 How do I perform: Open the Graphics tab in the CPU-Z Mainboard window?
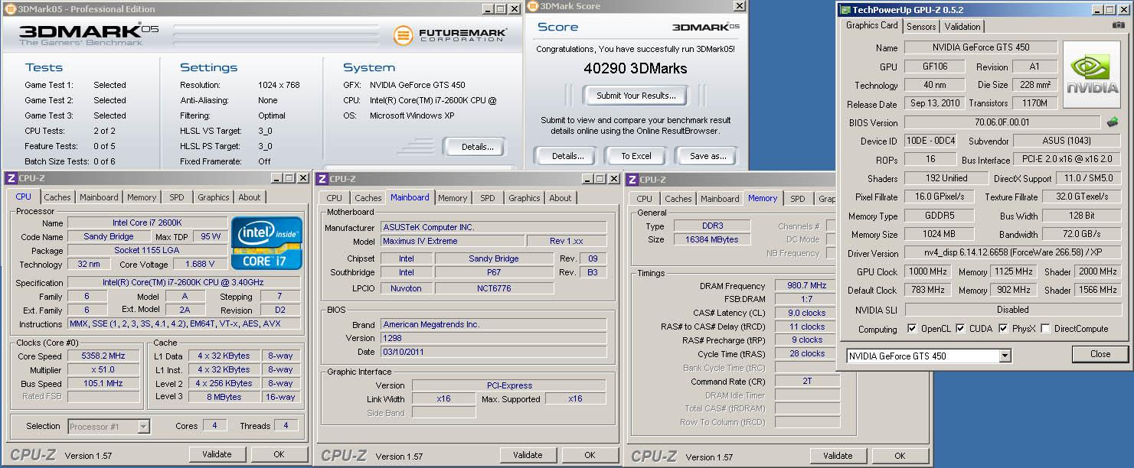pos(525,198)
